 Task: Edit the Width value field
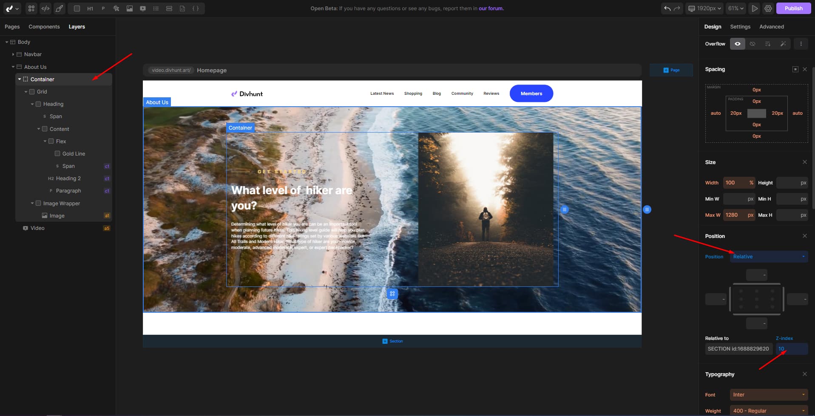[739, 183]
